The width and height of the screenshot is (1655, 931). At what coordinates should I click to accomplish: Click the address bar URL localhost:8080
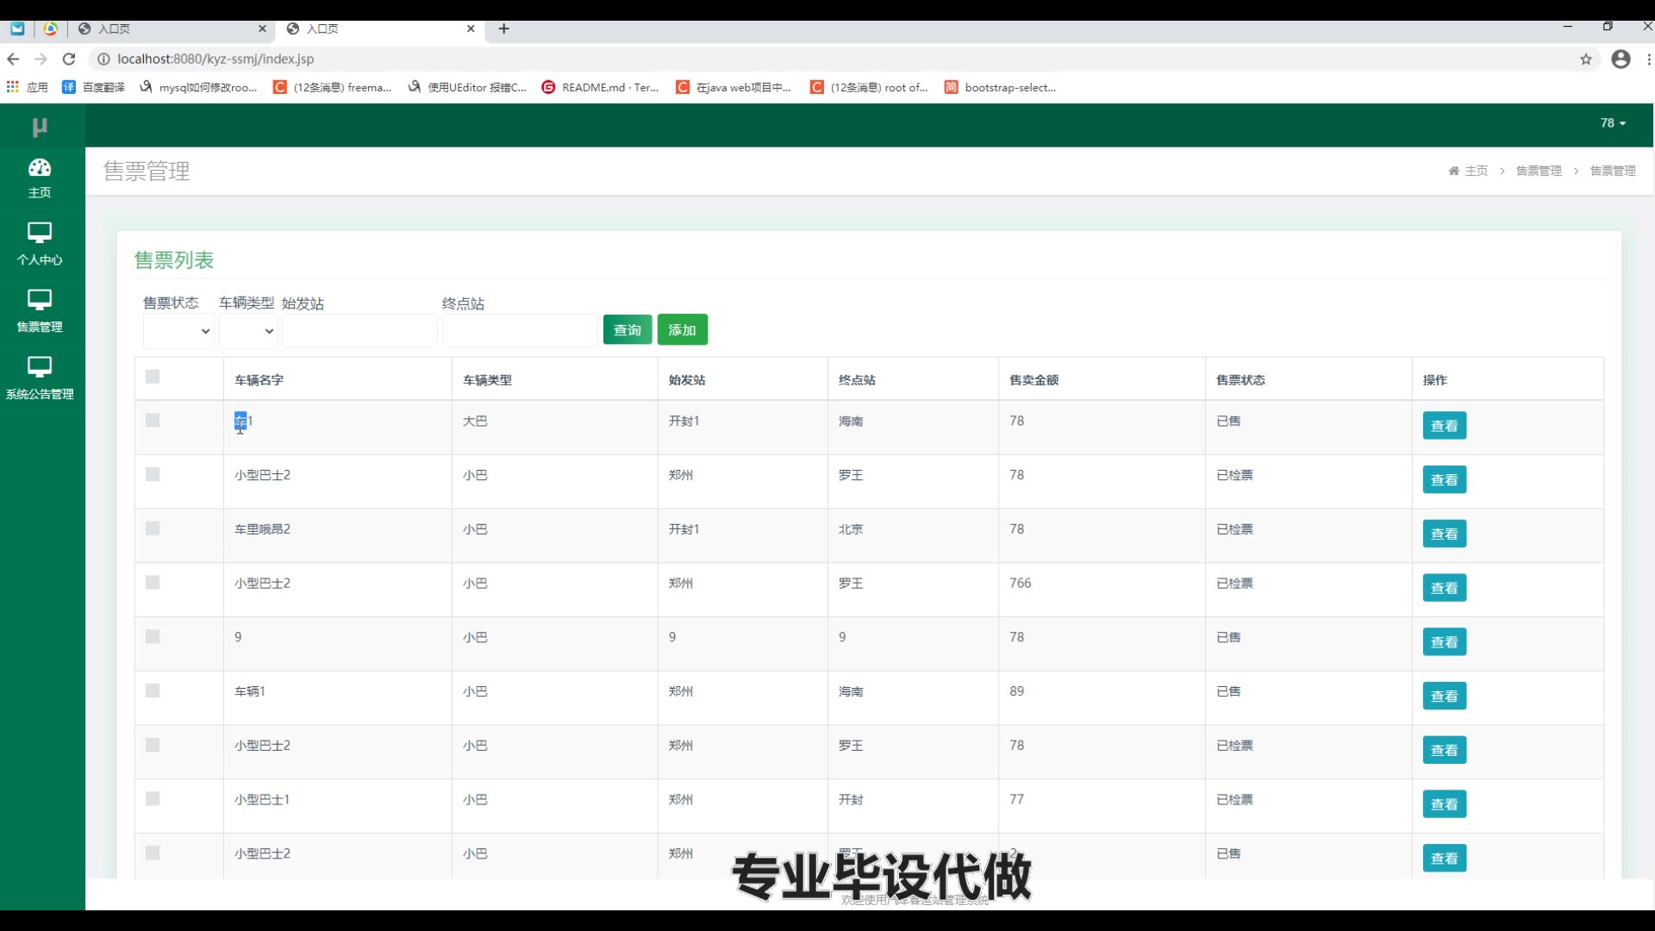point(215,59)
